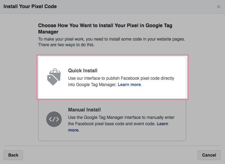
Task: Go back with the Back button
Action: coord(13,155)
